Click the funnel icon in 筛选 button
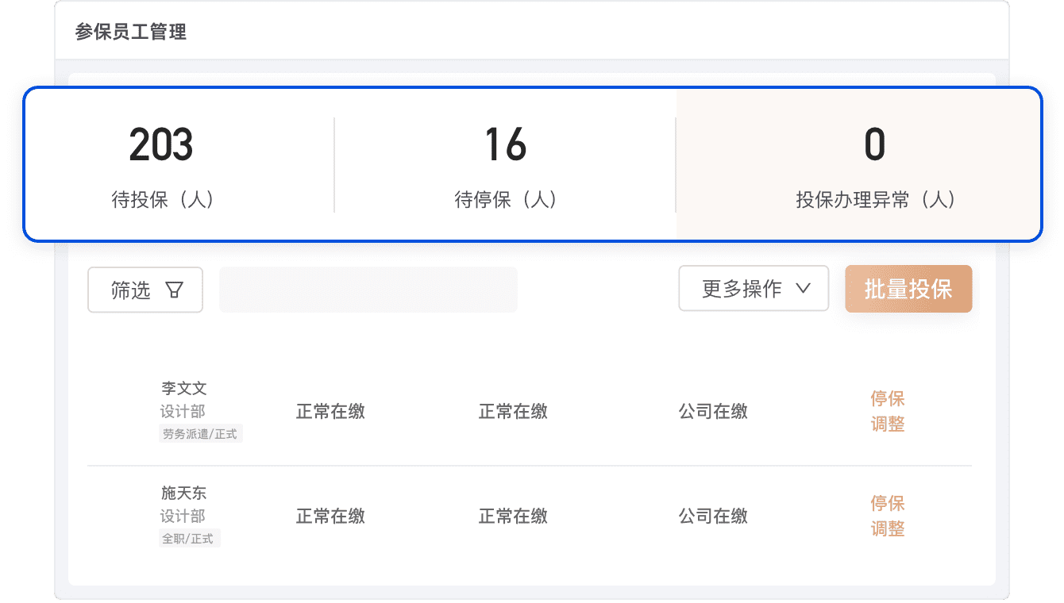 (175, 290)
